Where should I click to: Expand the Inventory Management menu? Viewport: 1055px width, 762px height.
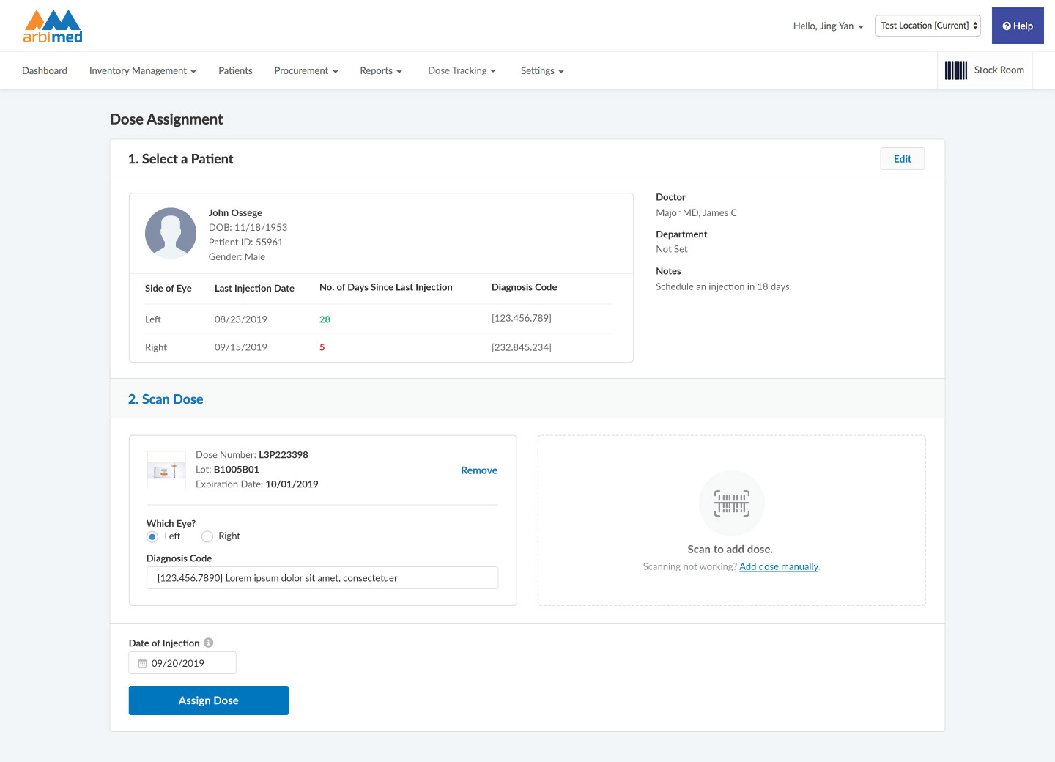coord(142,71)
